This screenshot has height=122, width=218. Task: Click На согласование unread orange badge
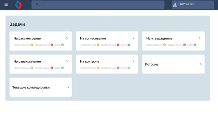98,45
